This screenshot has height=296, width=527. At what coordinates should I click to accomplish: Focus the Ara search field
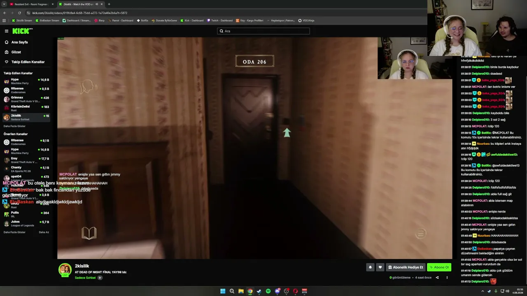pos(263,31)
